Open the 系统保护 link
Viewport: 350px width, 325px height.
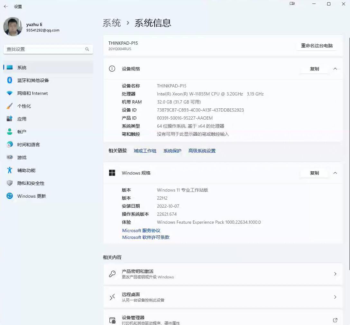click(172, 151)
